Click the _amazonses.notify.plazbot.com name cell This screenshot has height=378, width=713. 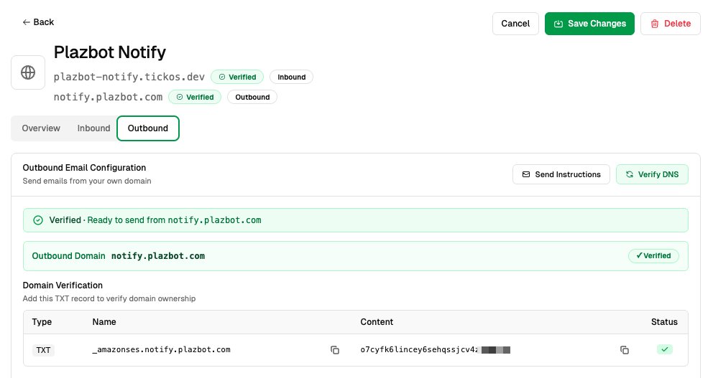pos(162,349)
